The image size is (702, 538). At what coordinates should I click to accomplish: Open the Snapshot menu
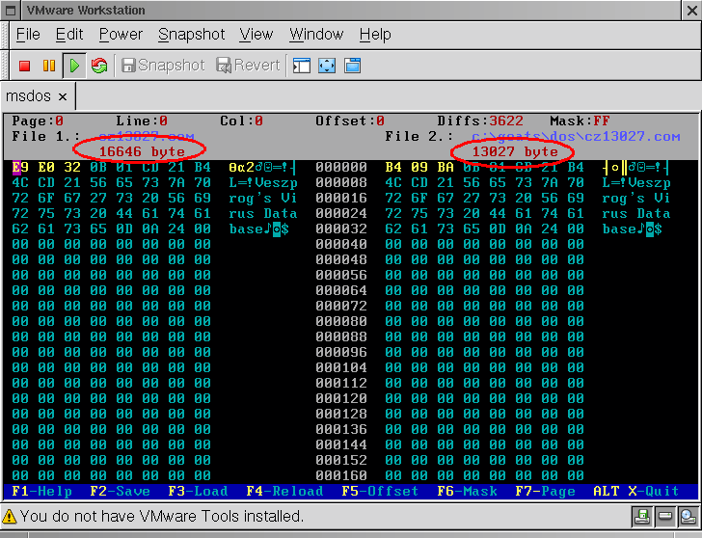tap(191, 35)
